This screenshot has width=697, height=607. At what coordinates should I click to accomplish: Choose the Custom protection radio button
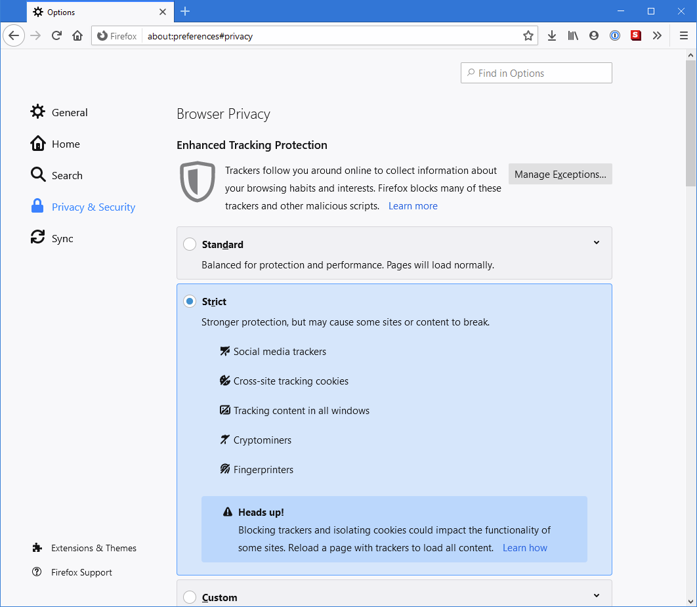[x=190, y=597]
